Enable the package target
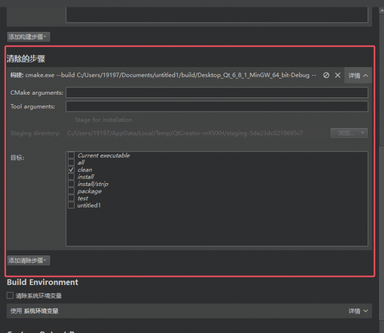This screenshot has width=384, height=333. click(x=71, y=191)
